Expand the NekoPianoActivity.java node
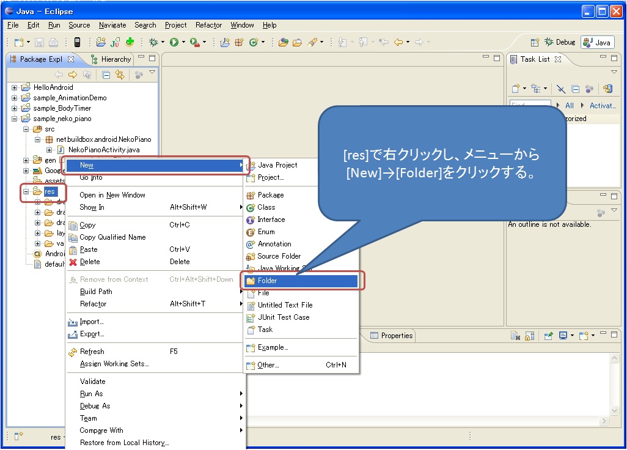The image size is (627, 450). tap(49, 150)
